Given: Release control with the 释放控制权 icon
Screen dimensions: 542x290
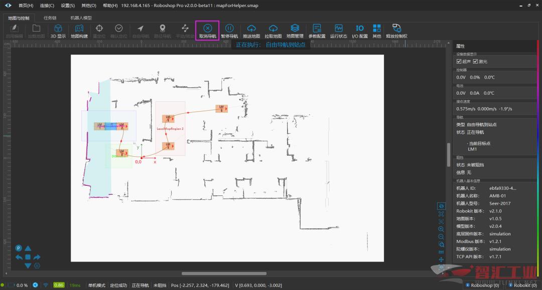Looking at the screenshot, I should [x=396, y=31].
